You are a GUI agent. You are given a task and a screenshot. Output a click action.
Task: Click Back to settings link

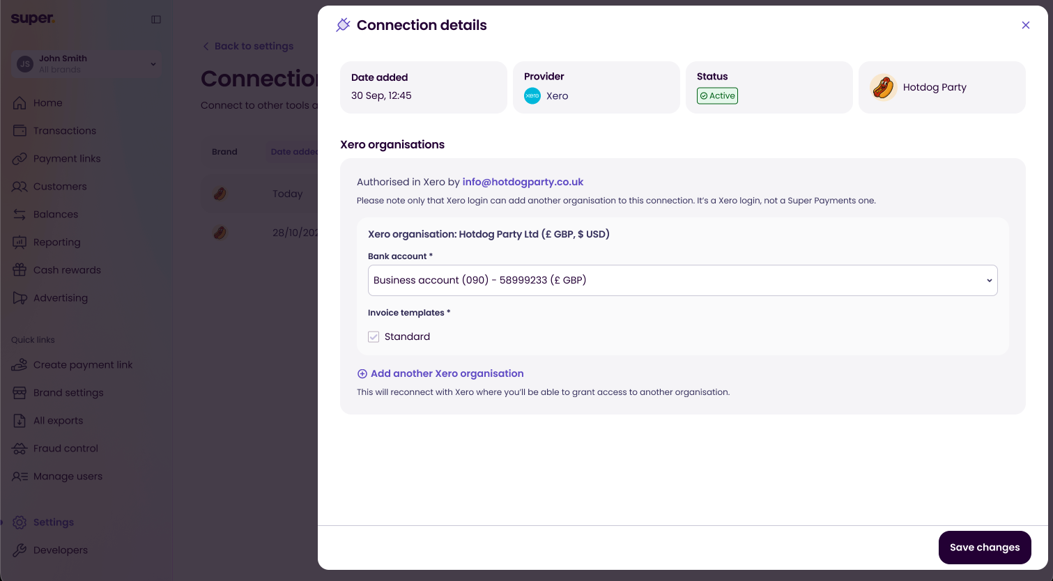254,46
